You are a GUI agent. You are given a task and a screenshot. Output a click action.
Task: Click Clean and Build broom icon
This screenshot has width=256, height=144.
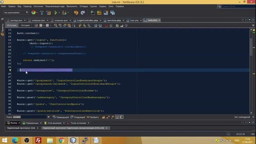click(x=49, y=12)
